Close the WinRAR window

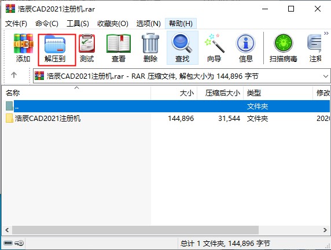click(318, 9)
